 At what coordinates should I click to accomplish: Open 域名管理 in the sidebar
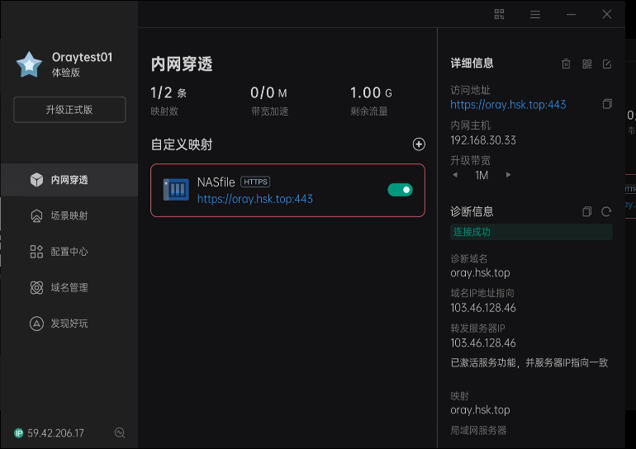click(x=69, y=287)
